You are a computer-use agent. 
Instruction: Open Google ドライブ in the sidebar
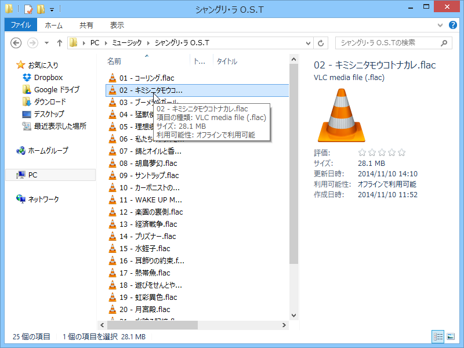55,89
